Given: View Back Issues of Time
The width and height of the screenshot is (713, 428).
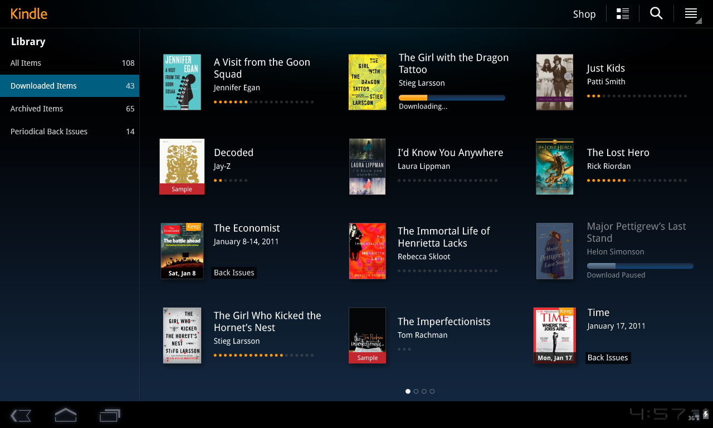Looking at the screenshot, I should (608, 358).
